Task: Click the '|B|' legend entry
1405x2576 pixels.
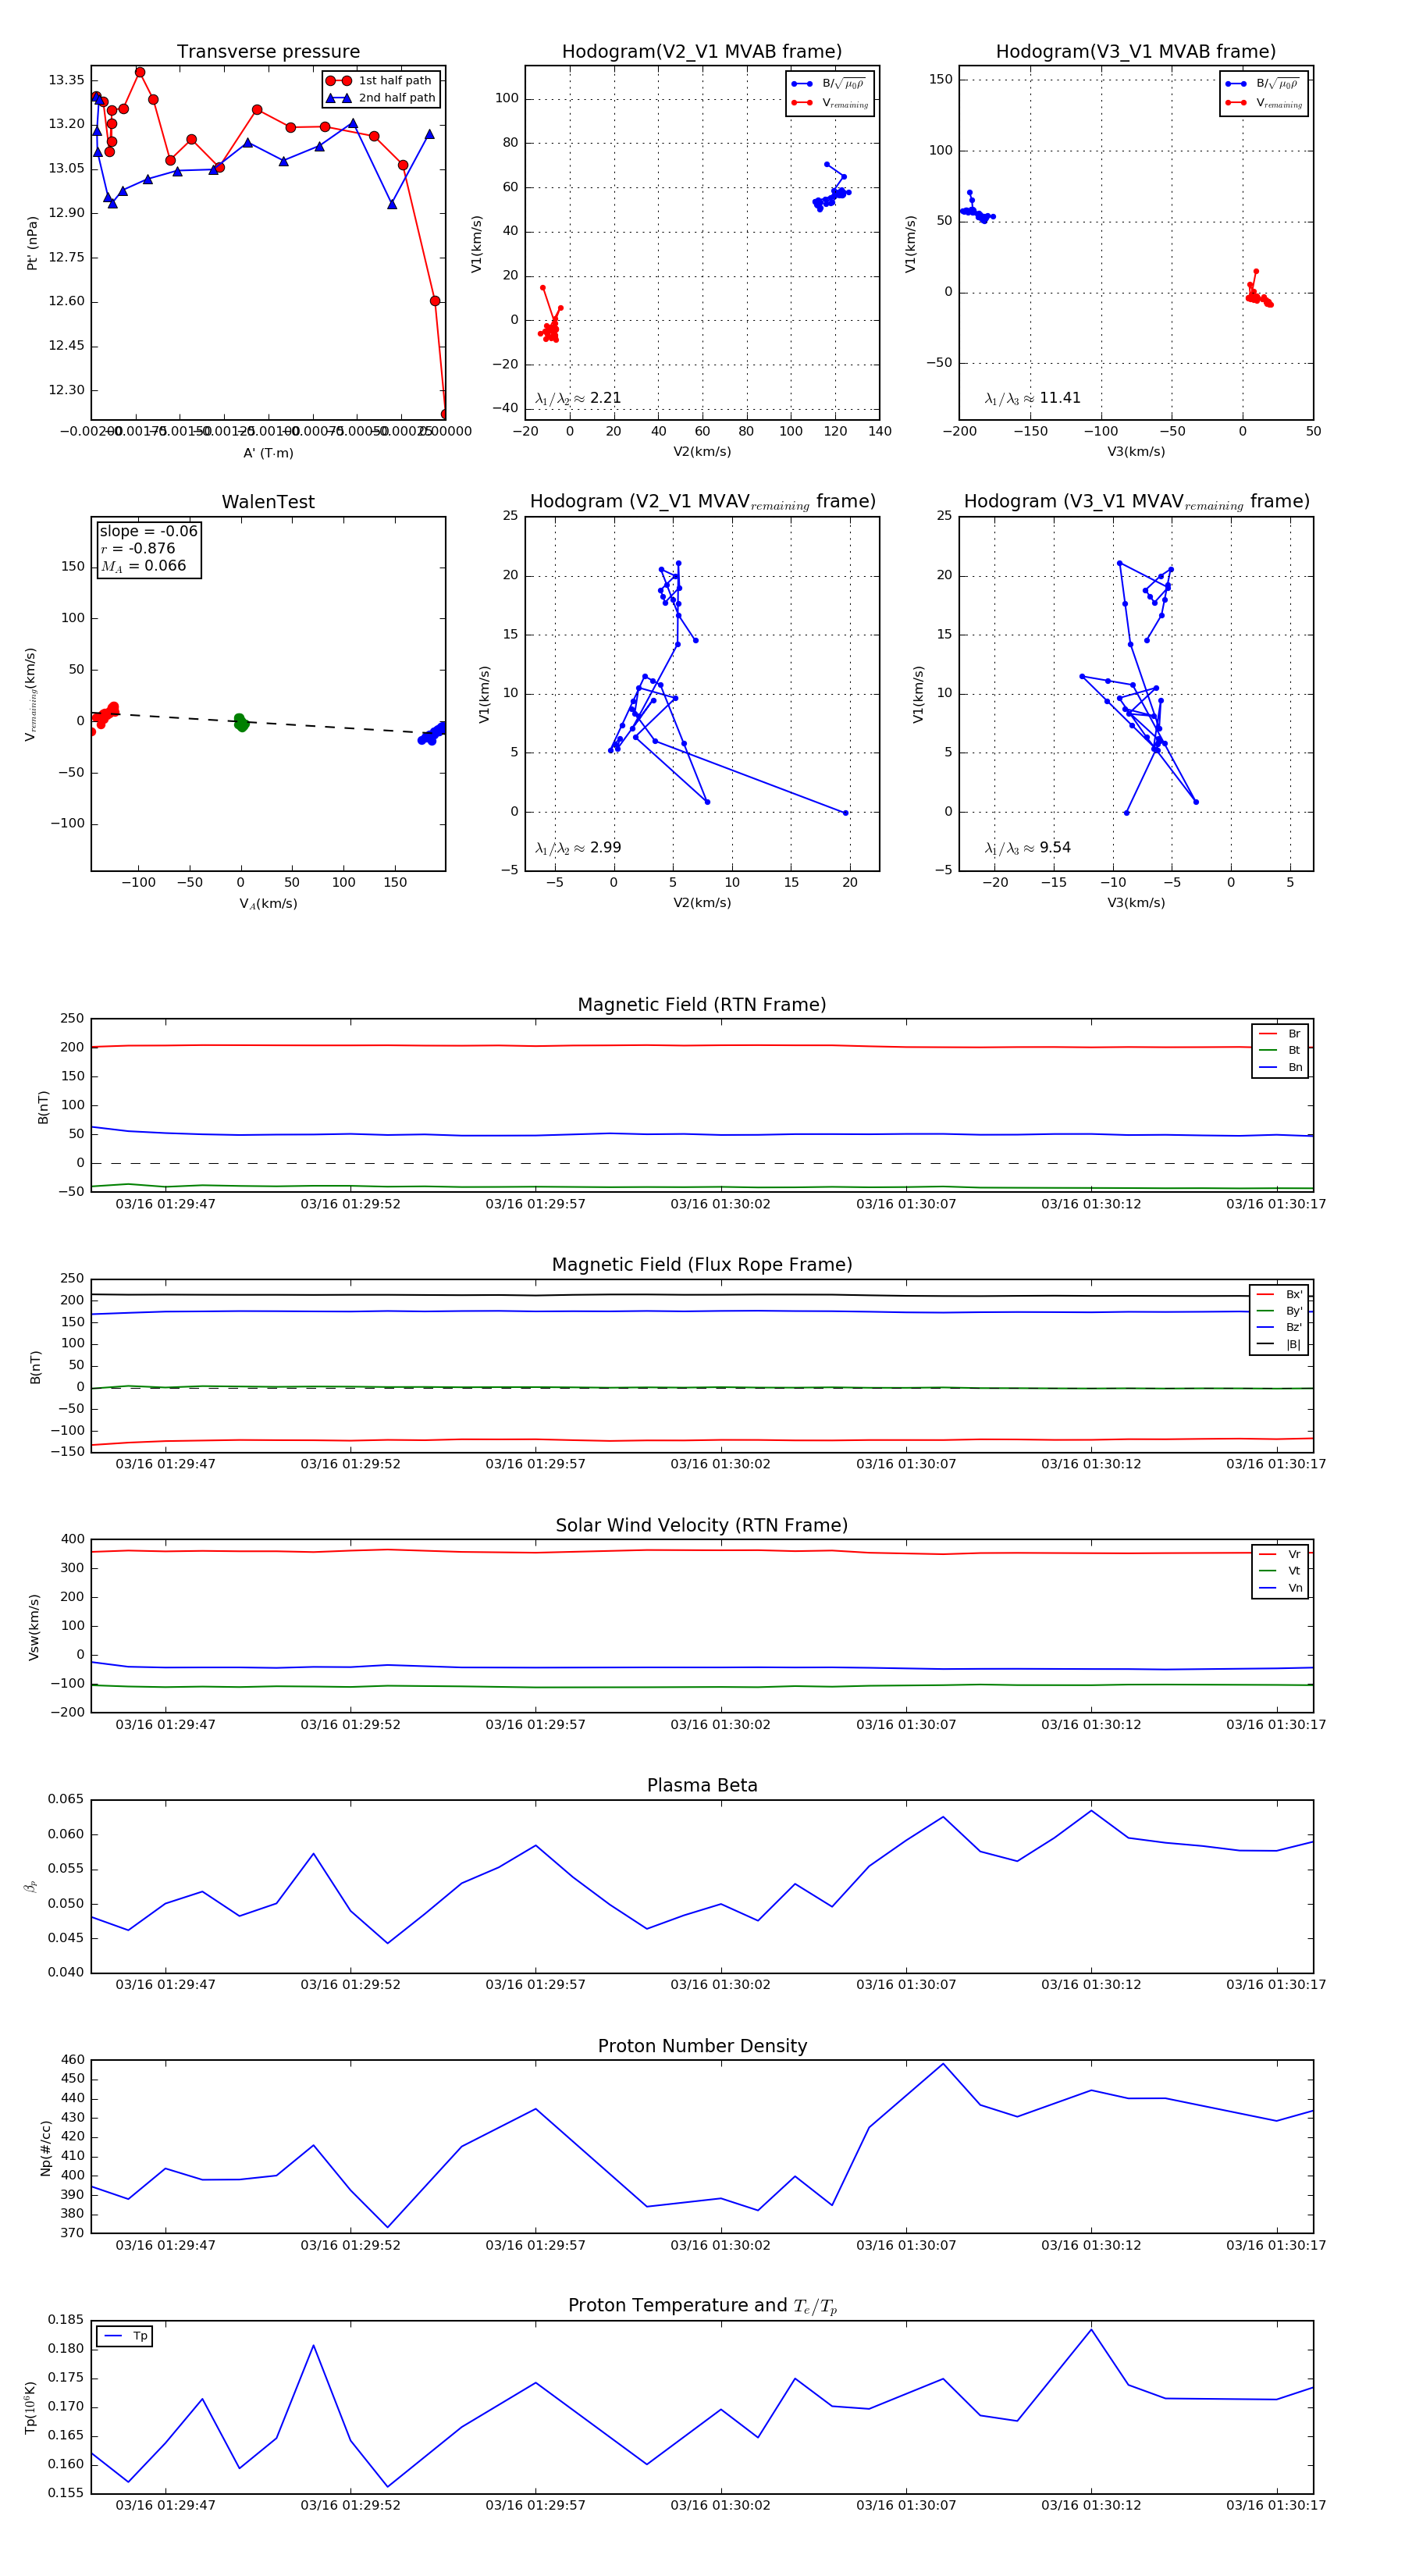Action: (1279, 1344)
